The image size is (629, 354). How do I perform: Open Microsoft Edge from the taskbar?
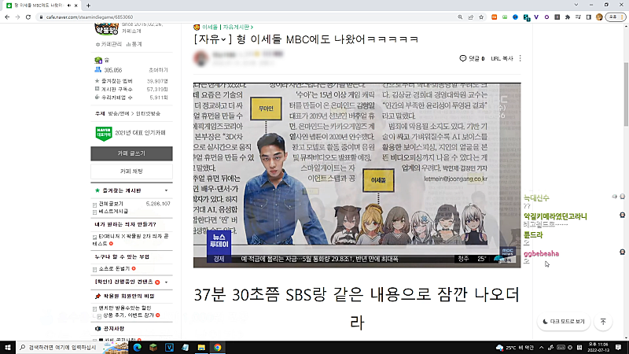tap(135, 347)
